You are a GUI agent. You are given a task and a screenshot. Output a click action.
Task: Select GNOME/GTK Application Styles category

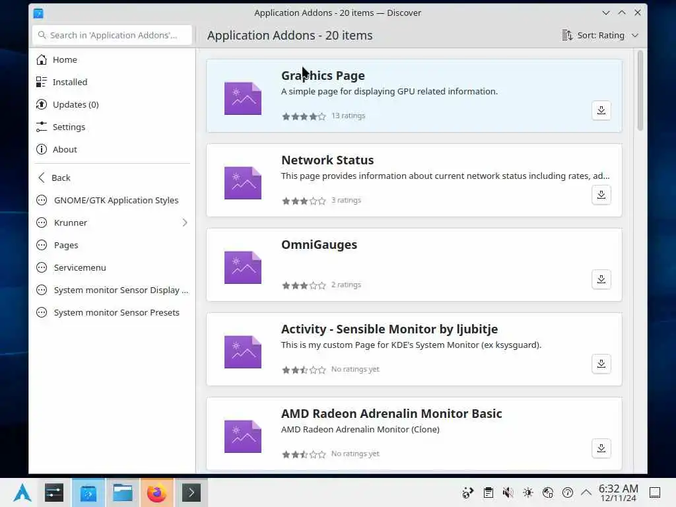point(112,200)
